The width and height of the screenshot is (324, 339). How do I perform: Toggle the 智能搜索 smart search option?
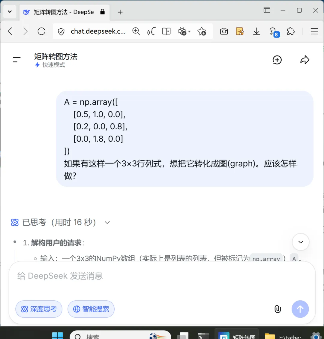tap(91, 309)
